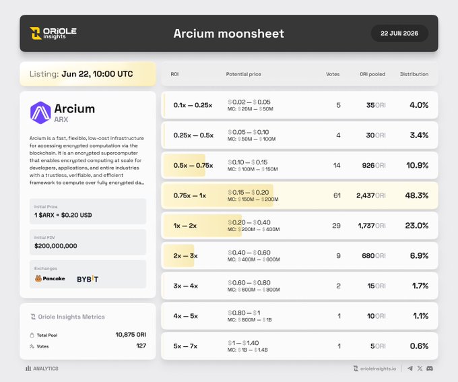
Task: Click the 1x — 2x highlighted bar
Action: point(203,226)
